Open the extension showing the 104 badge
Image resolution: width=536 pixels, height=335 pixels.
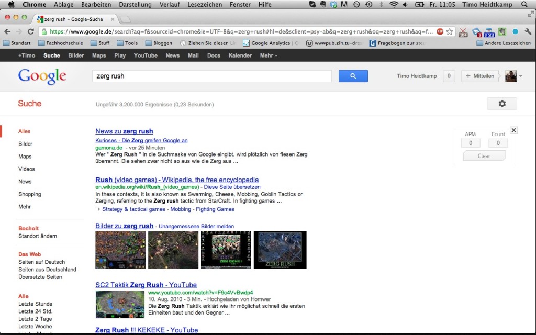[463, 32]
